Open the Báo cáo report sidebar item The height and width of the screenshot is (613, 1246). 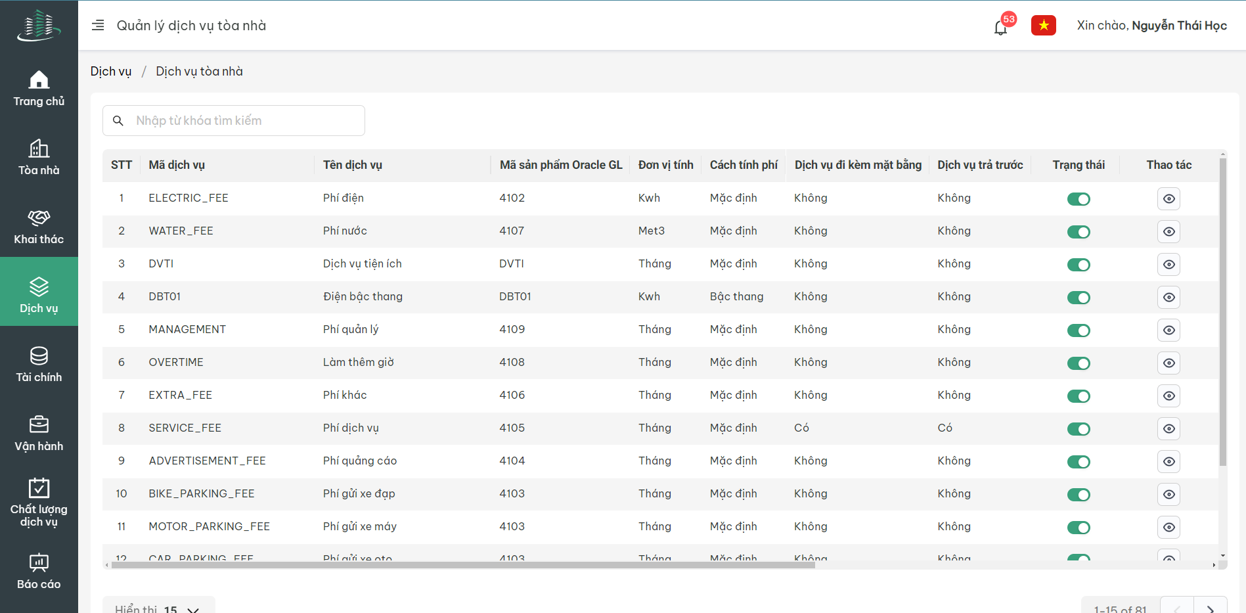click(39, 571)
